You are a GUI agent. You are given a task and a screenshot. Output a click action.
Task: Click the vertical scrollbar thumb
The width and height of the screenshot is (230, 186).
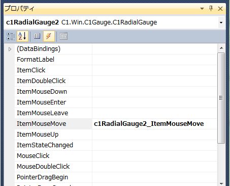point(221,98)
